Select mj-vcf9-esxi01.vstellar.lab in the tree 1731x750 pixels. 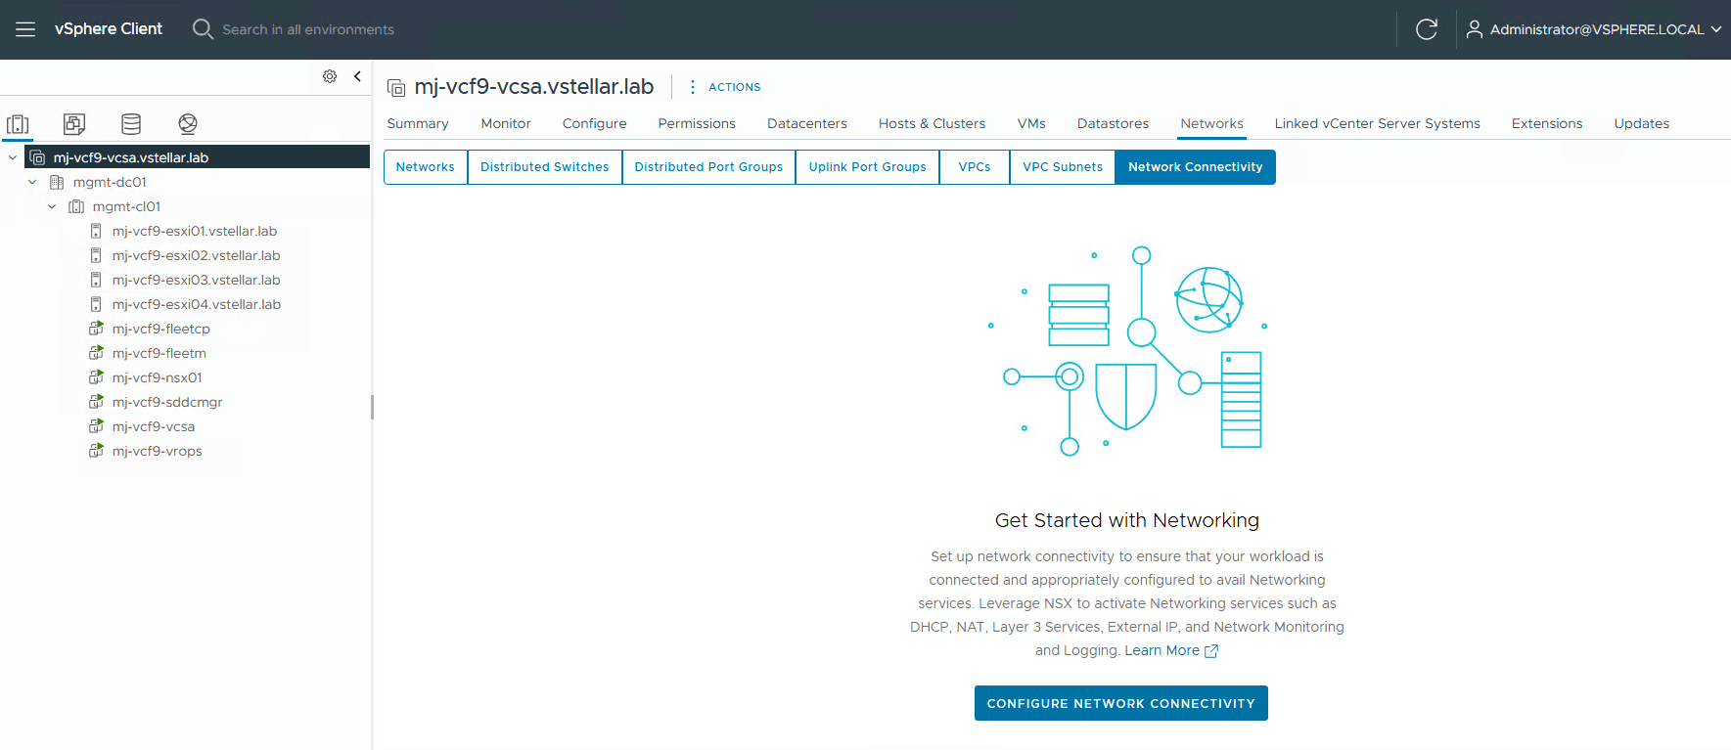pos(195,231)
